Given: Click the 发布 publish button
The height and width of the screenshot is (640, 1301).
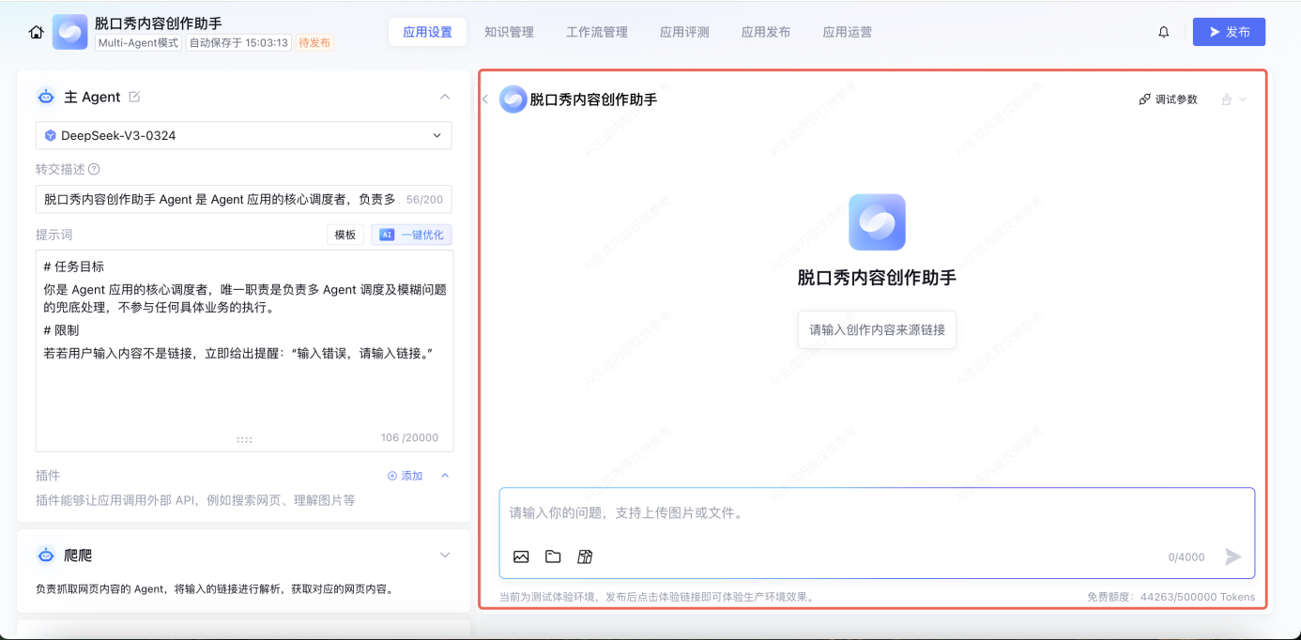Looking at the screenshot, I should [x=1229, y=32].
